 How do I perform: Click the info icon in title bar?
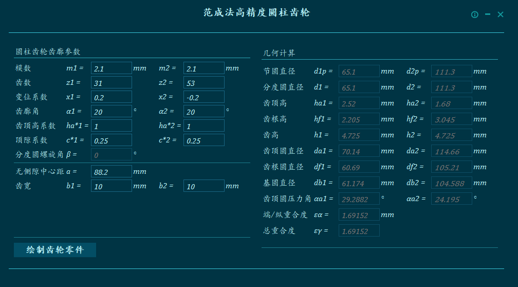(475, 15)
